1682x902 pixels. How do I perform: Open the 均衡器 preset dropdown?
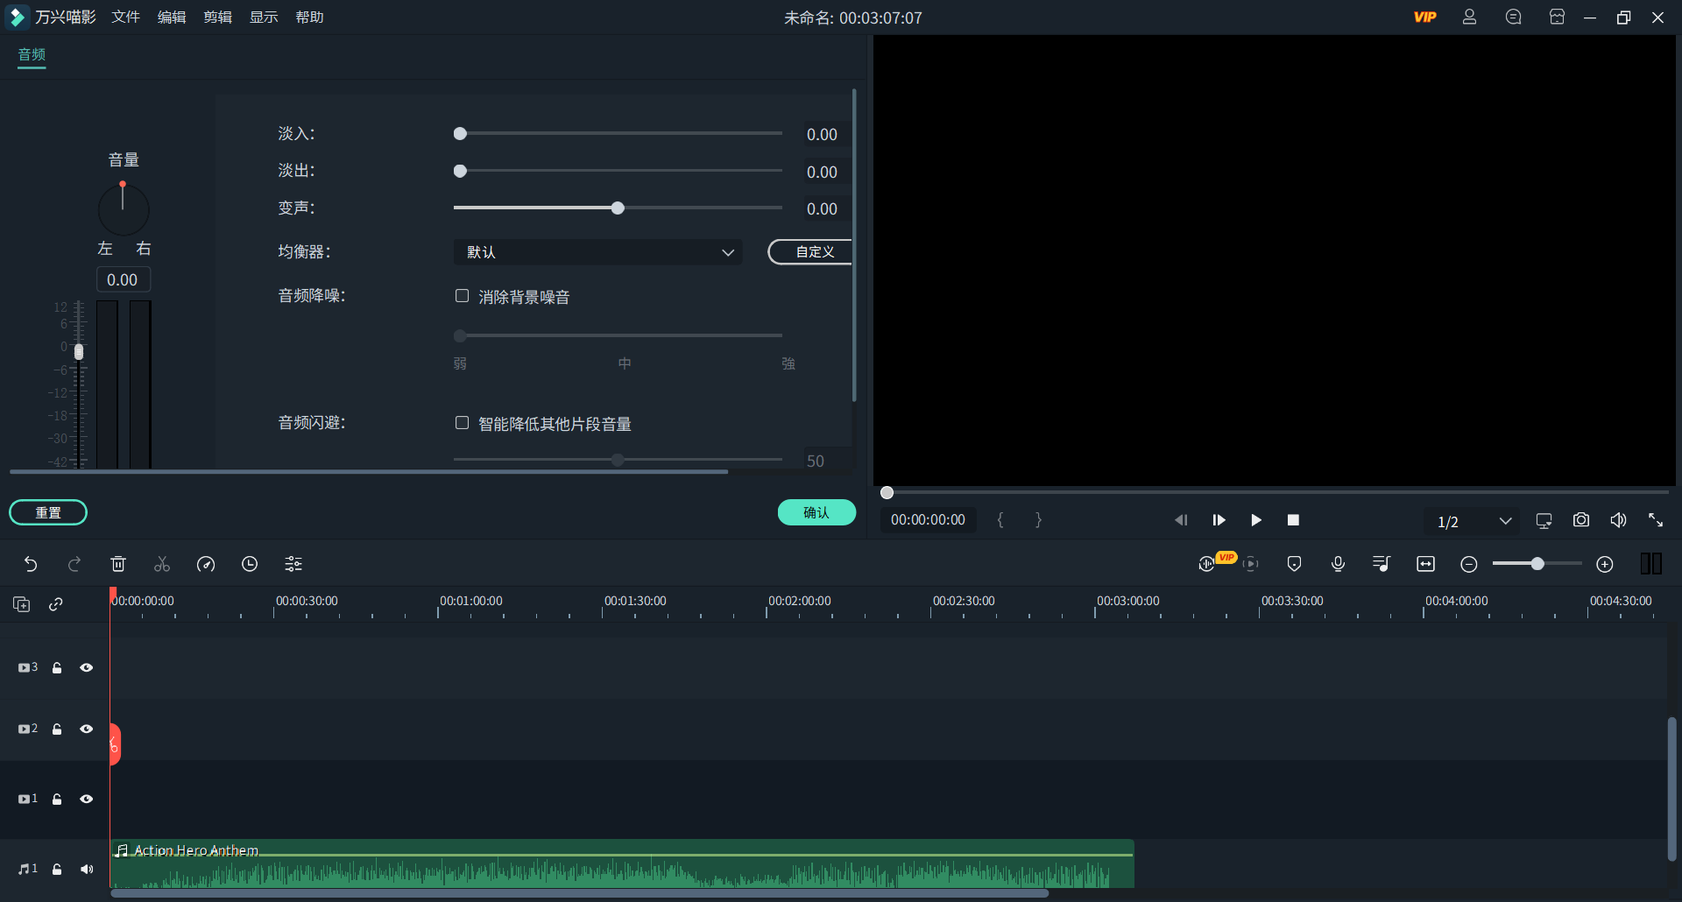coord(598,252)
